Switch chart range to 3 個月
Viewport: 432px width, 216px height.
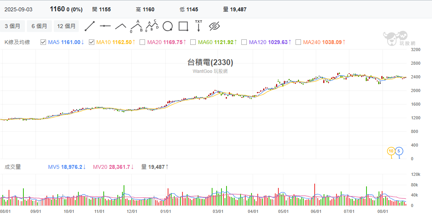12,26
